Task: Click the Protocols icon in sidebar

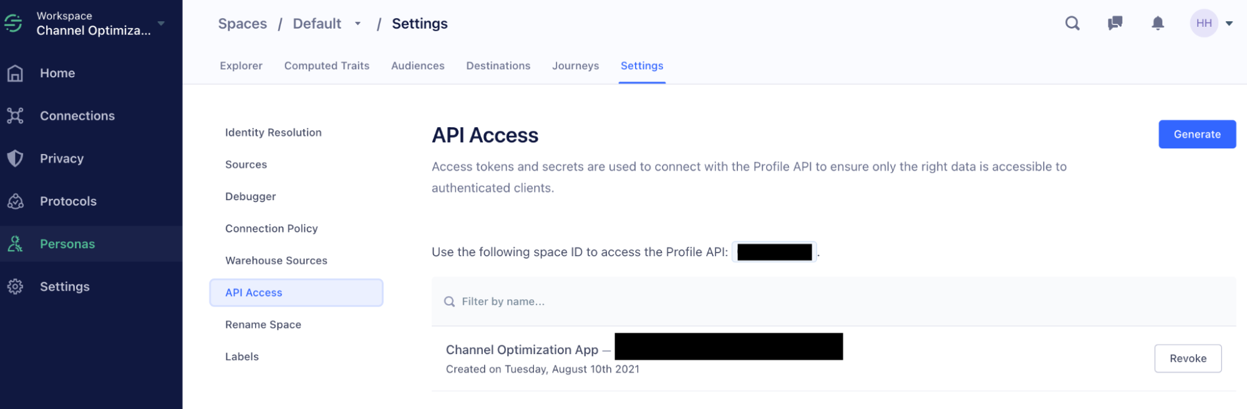Action: (15, 201)
